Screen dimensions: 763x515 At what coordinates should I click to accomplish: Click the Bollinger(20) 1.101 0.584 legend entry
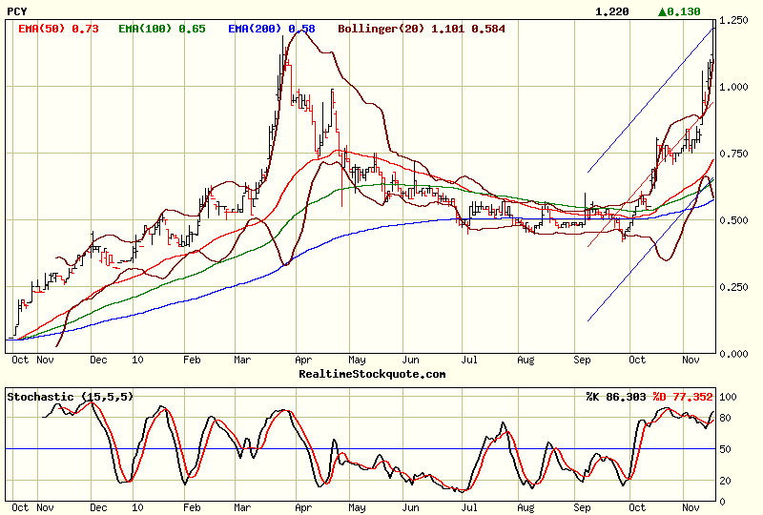(x=422, y=29)
